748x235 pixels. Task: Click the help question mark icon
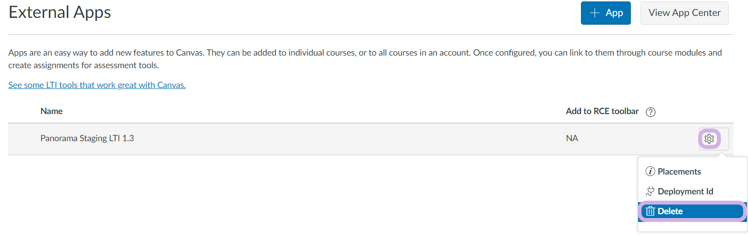[x=651, y=112]
